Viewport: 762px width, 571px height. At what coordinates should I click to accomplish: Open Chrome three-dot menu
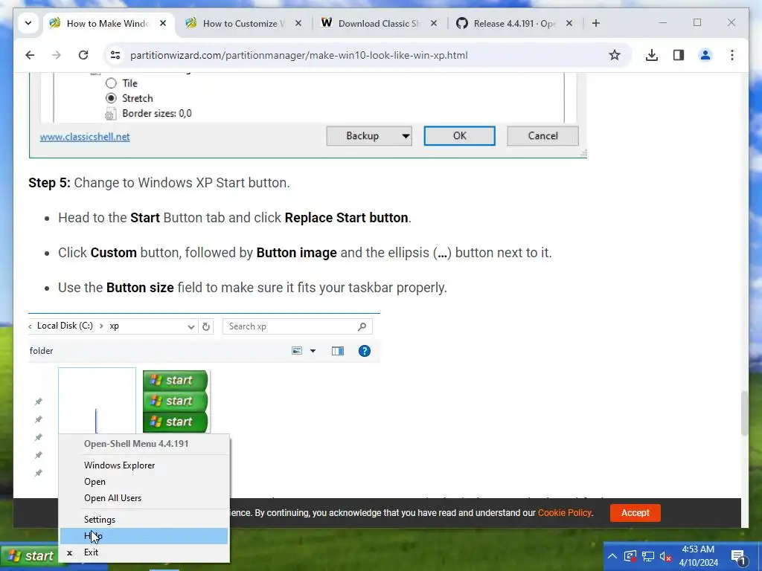click(x=732, y=55)
